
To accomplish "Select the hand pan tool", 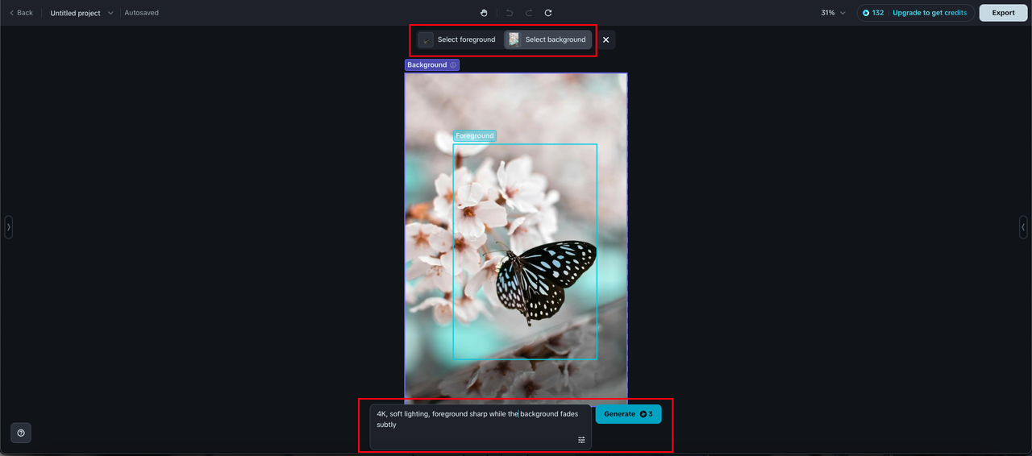I will tap(484, 13).
